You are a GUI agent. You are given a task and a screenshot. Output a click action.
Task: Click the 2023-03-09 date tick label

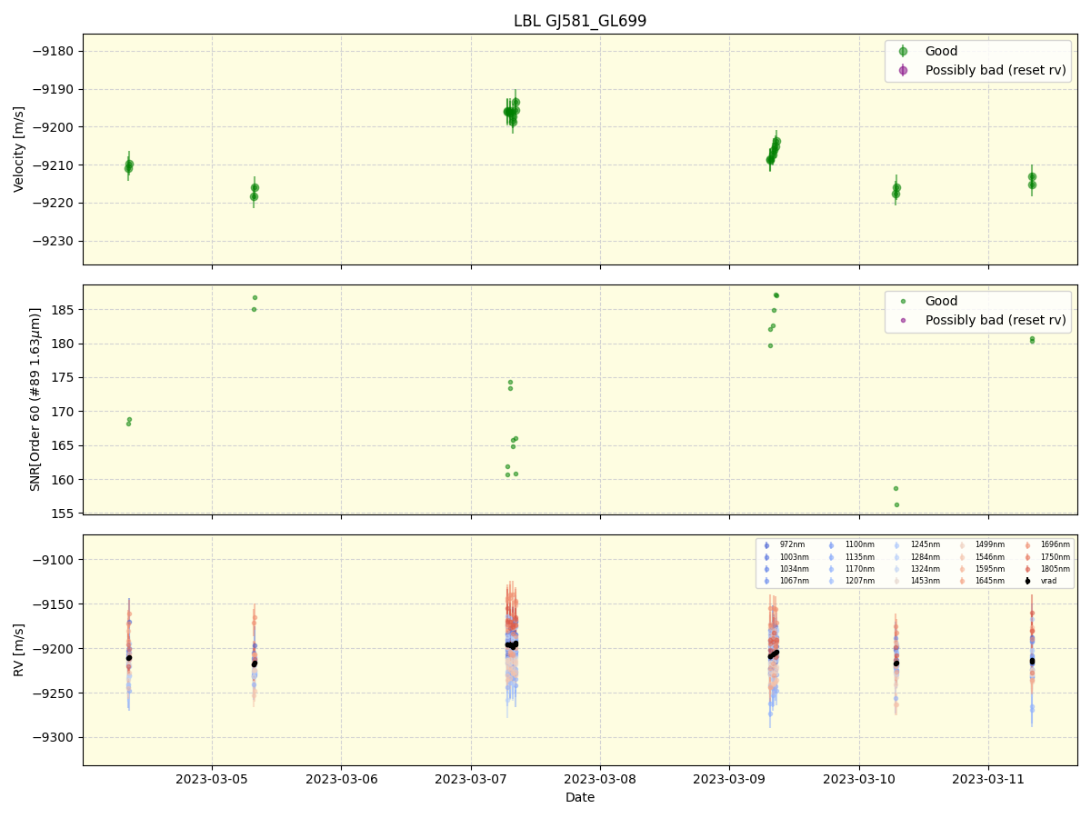click(x=729, y=779)
